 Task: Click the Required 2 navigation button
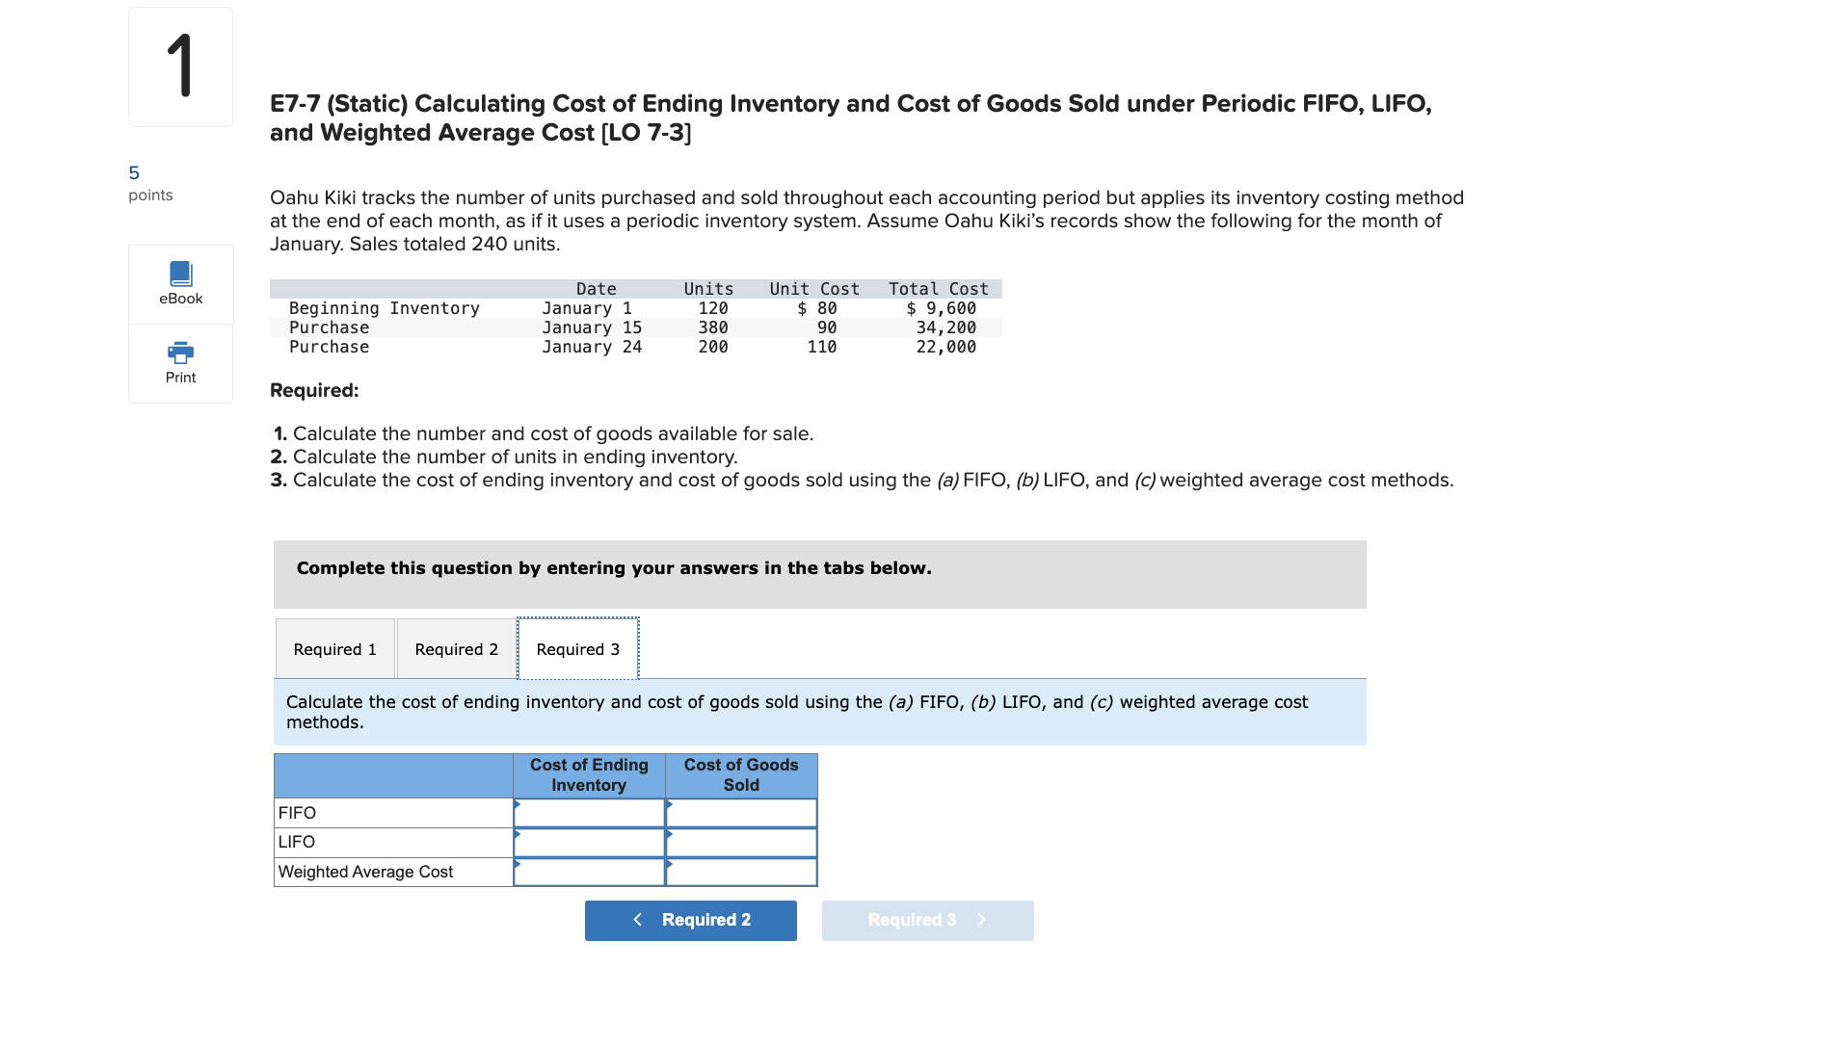coord(690,919)
